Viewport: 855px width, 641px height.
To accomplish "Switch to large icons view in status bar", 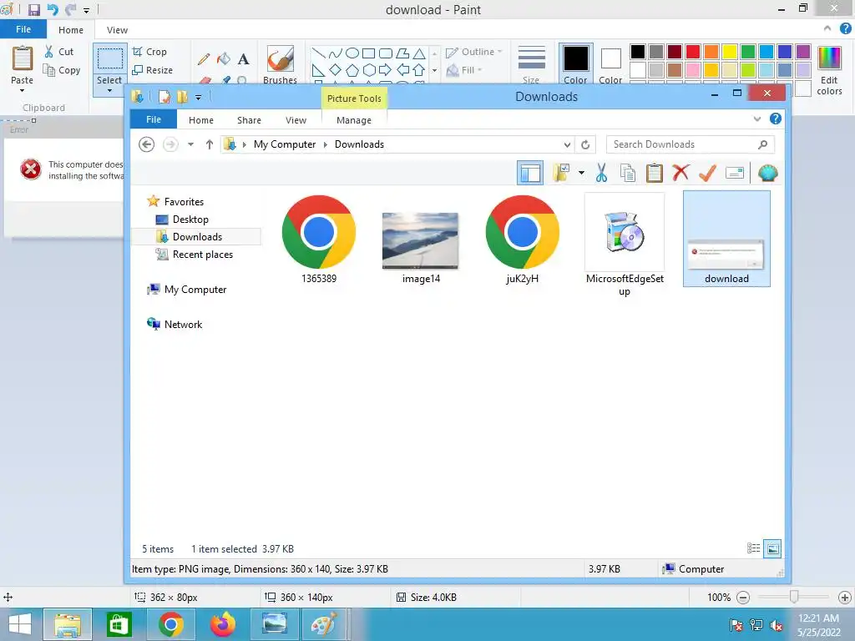I will pyautogui.click(x=772, y=548).
